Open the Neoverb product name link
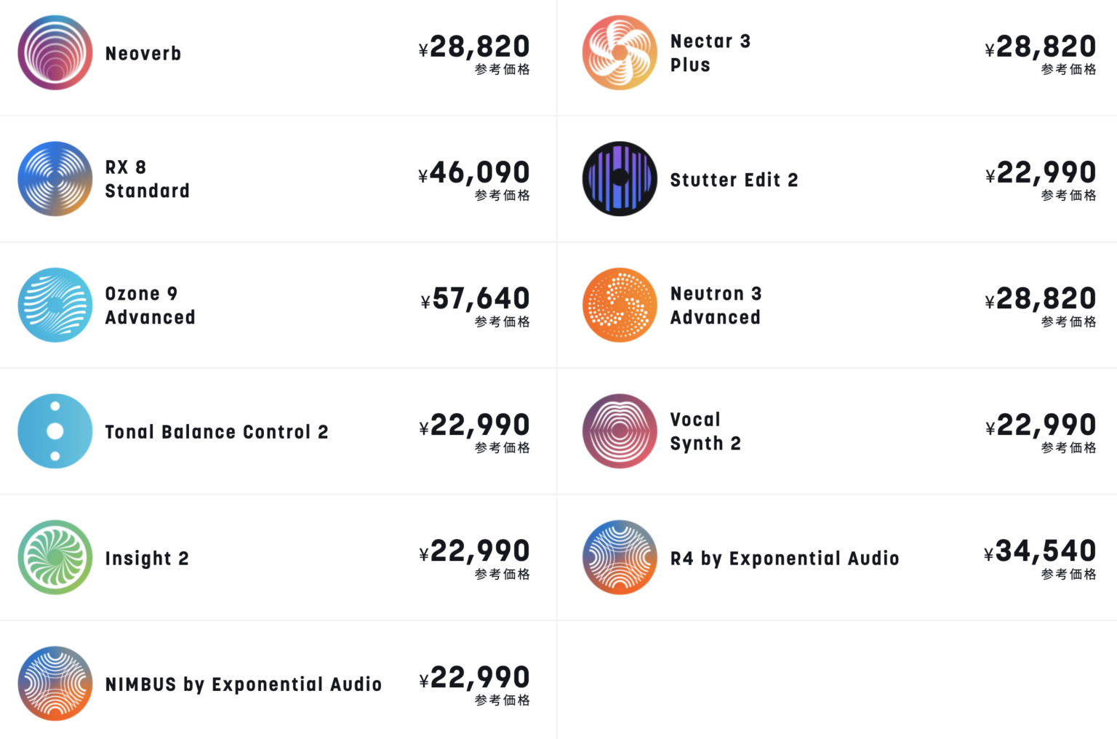This screenshot has width=1117, height=739. [143, 54]
